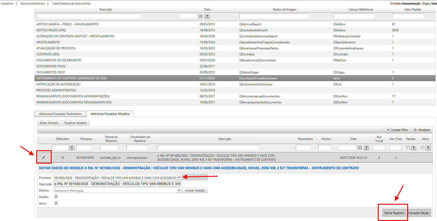
Task: Expand the Motivo dropdown arrow
Action: [179, 190]
